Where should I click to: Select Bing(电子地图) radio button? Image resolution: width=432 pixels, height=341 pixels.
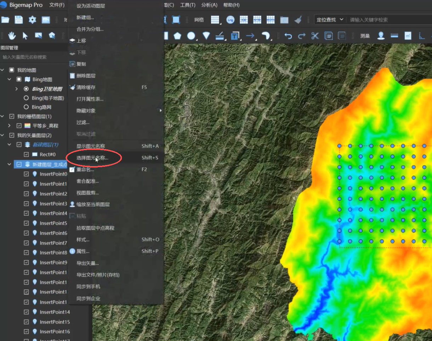[26, 98]
